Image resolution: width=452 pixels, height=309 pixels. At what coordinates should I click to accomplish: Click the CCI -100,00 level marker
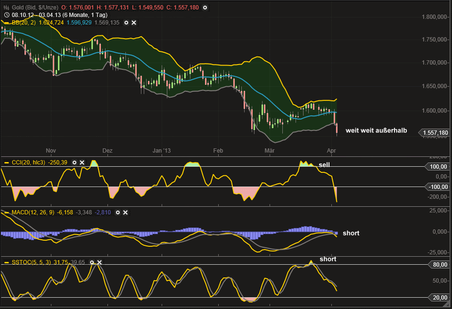click(x=437, y=187)
